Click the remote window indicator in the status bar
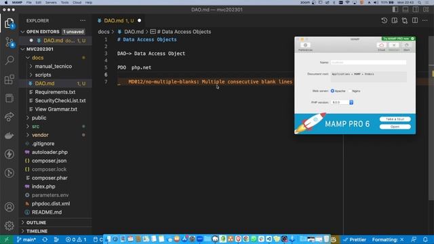 [x=6, y=239]
